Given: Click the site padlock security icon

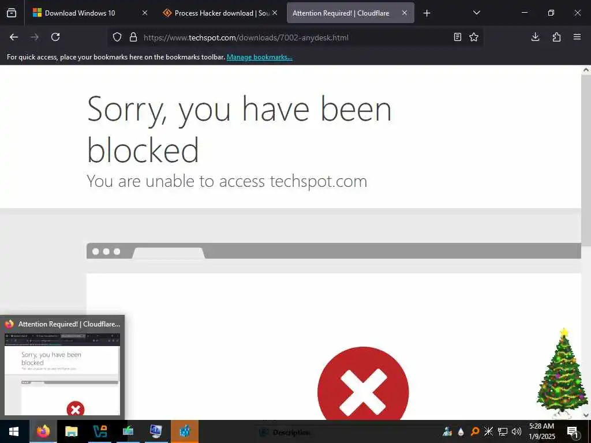Looking at the screenshot, I should [133, 37].
